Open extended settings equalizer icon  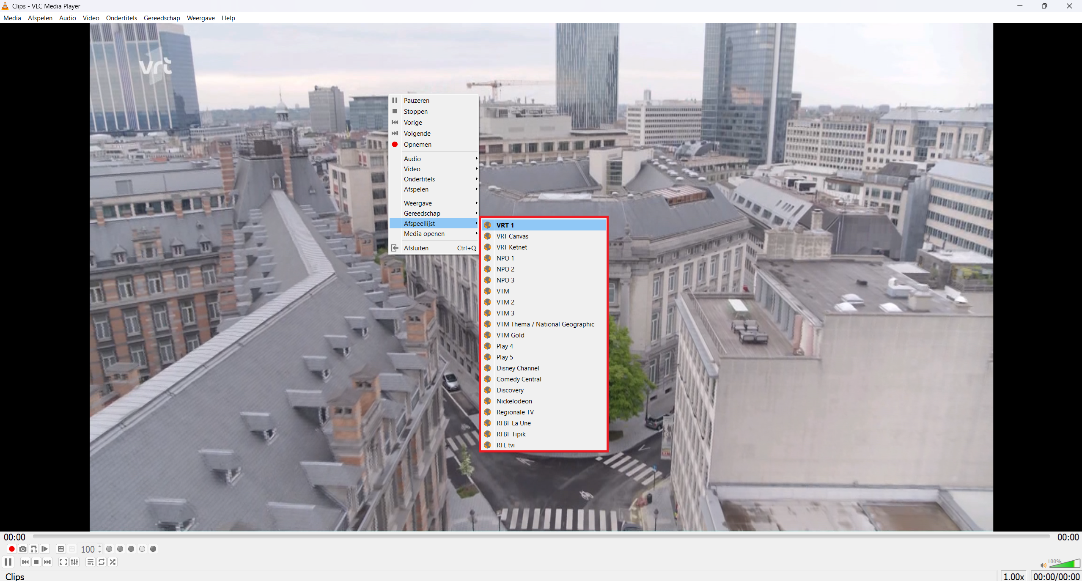click(74, 562)
